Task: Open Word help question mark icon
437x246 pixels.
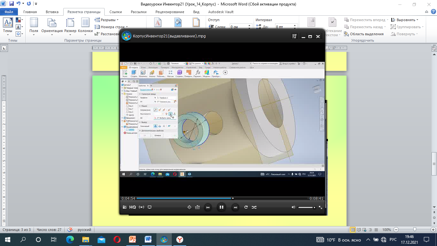Action: point(433,12)
